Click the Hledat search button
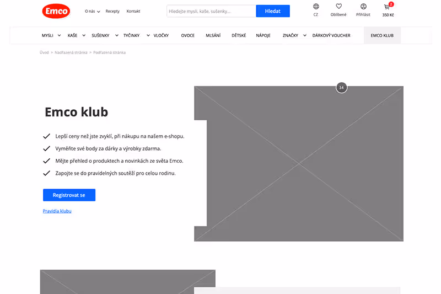441x294 pixels. (x=273, y=11)
